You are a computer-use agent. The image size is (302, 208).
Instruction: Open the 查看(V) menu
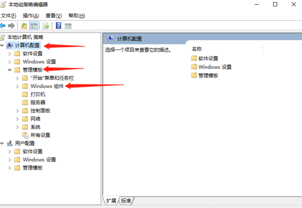tap(54, 16)
